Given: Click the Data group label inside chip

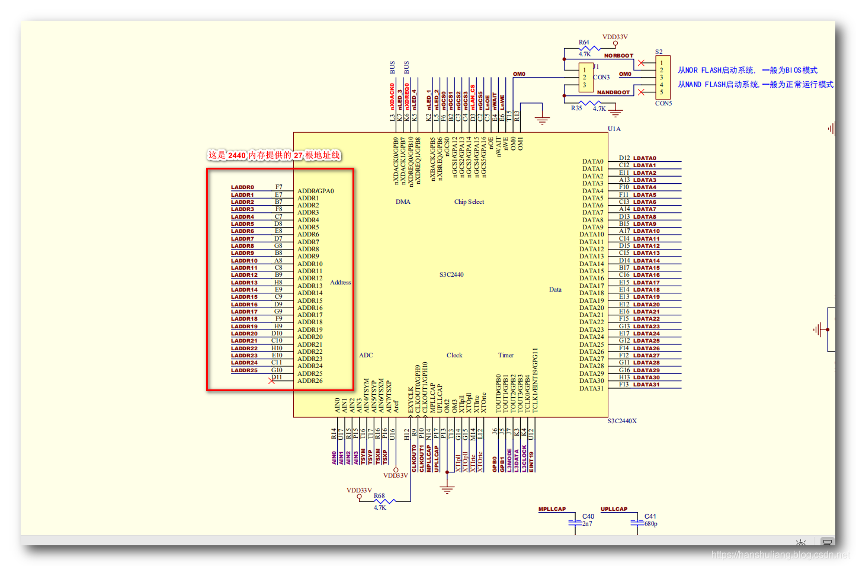Looking at the screenshot, I should pos(555,289).
